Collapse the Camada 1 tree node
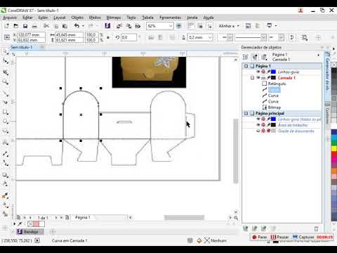The height and width of the screenshot is (253, 337). click(252, 77)
